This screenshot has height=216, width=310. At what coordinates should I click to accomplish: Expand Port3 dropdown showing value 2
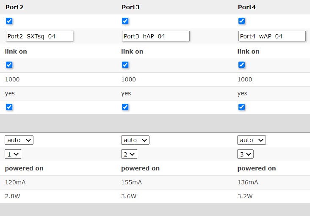click(x=129, y=154)
